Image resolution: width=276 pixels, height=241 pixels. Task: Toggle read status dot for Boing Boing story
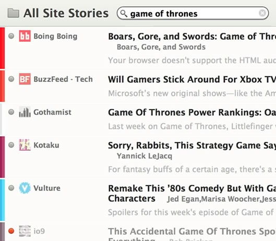11,36
